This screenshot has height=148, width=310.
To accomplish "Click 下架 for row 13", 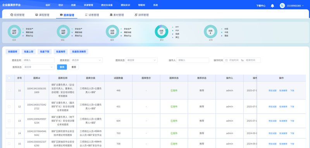I will [292, 121].
